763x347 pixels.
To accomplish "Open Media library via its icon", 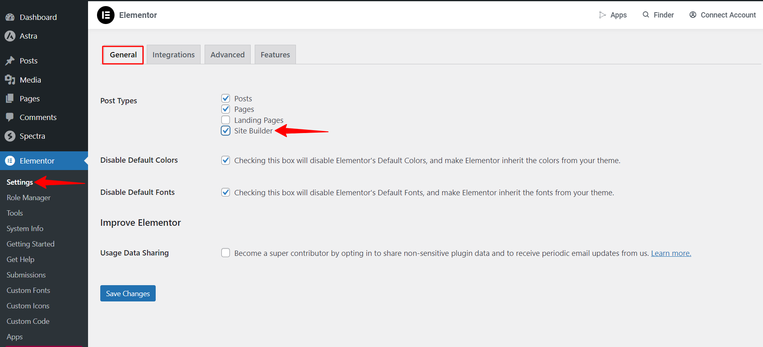I will tap(10, 80).
